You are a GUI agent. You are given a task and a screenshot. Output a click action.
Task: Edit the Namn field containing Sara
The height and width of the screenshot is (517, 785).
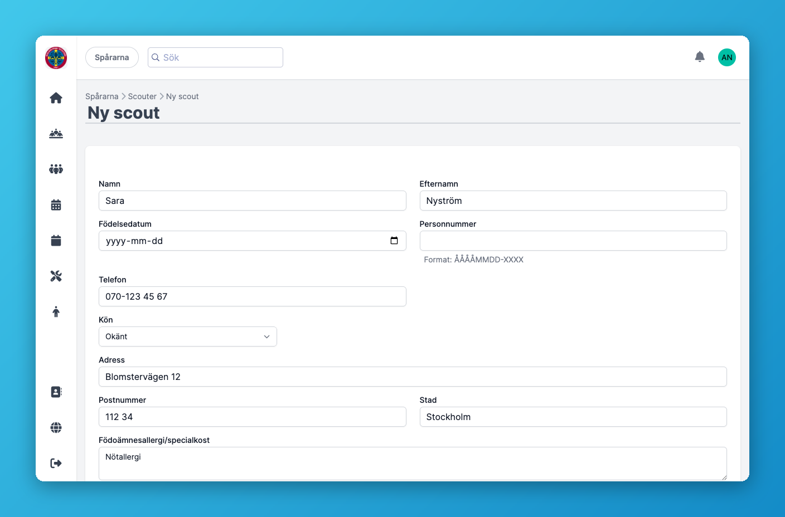coord(253,201)
